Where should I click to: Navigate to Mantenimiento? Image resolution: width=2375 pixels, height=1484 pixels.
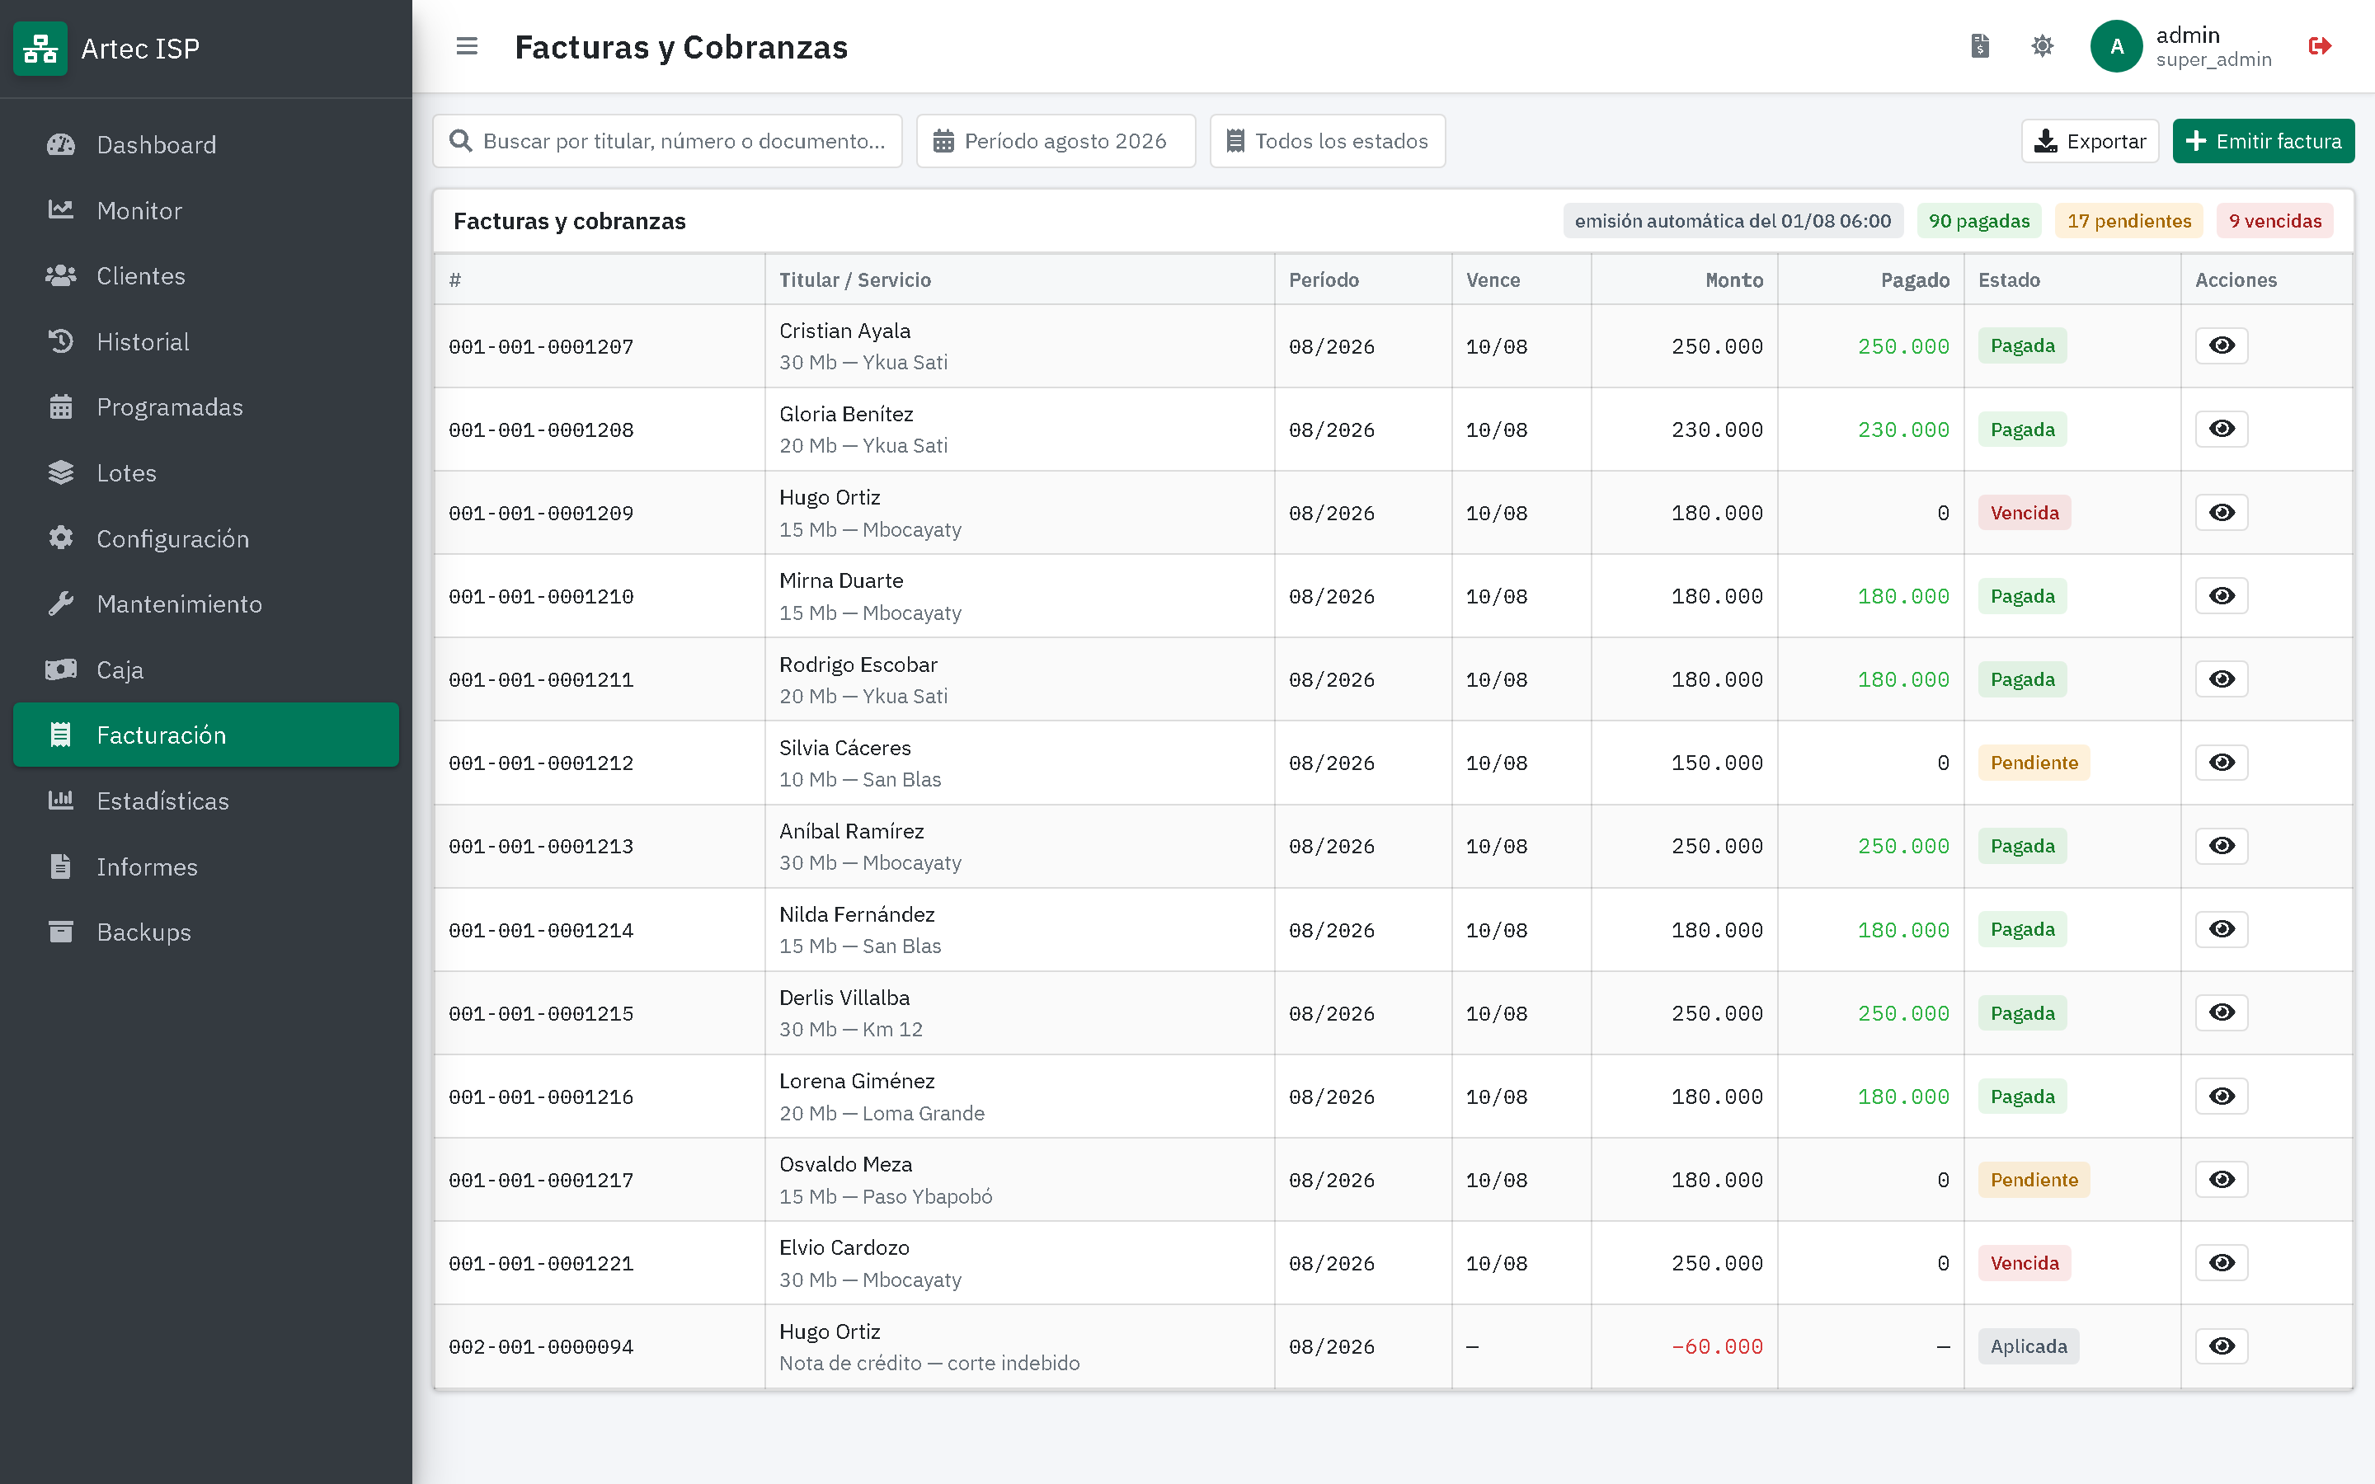pos(206,604)
